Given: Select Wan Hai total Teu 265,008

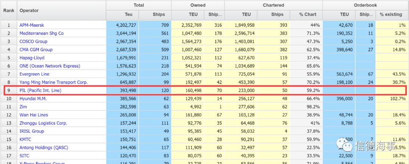Looking at the screenshot, I should point(128,115).
